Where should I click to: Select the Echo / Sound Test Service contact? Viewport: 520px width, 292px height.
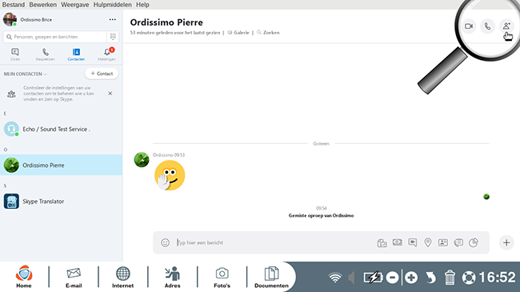(61, 129)
